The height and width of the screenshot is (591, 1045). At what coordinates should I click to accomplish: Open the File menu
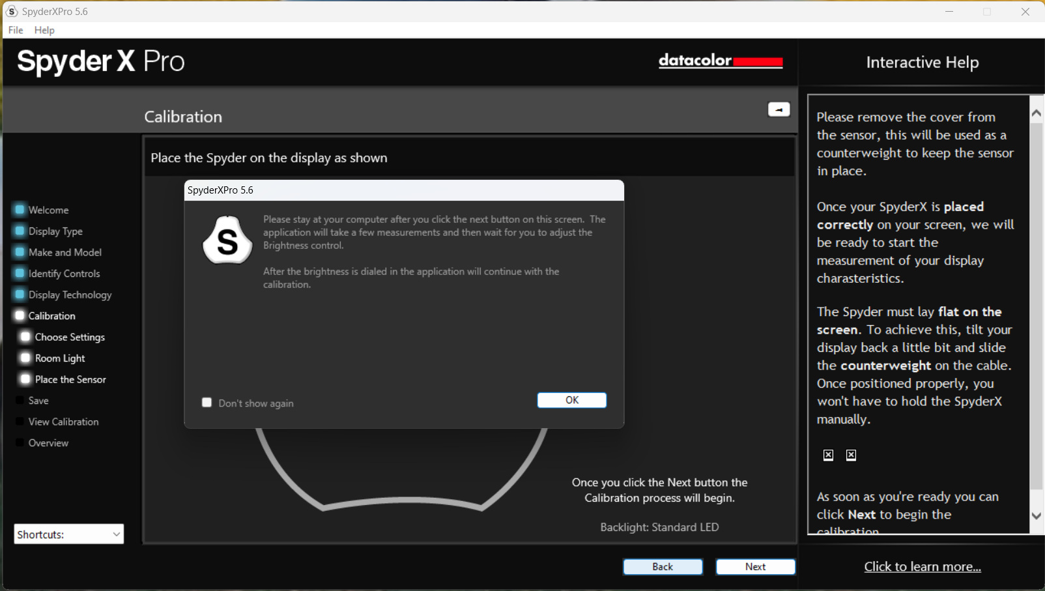click(16, 30)
